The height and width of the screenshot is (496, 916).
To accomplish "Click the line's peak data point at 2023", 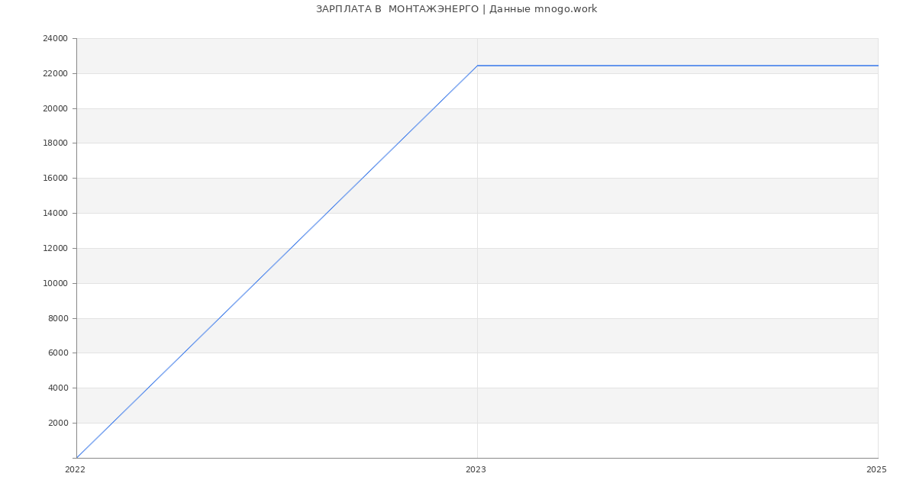I will (477, 66).
